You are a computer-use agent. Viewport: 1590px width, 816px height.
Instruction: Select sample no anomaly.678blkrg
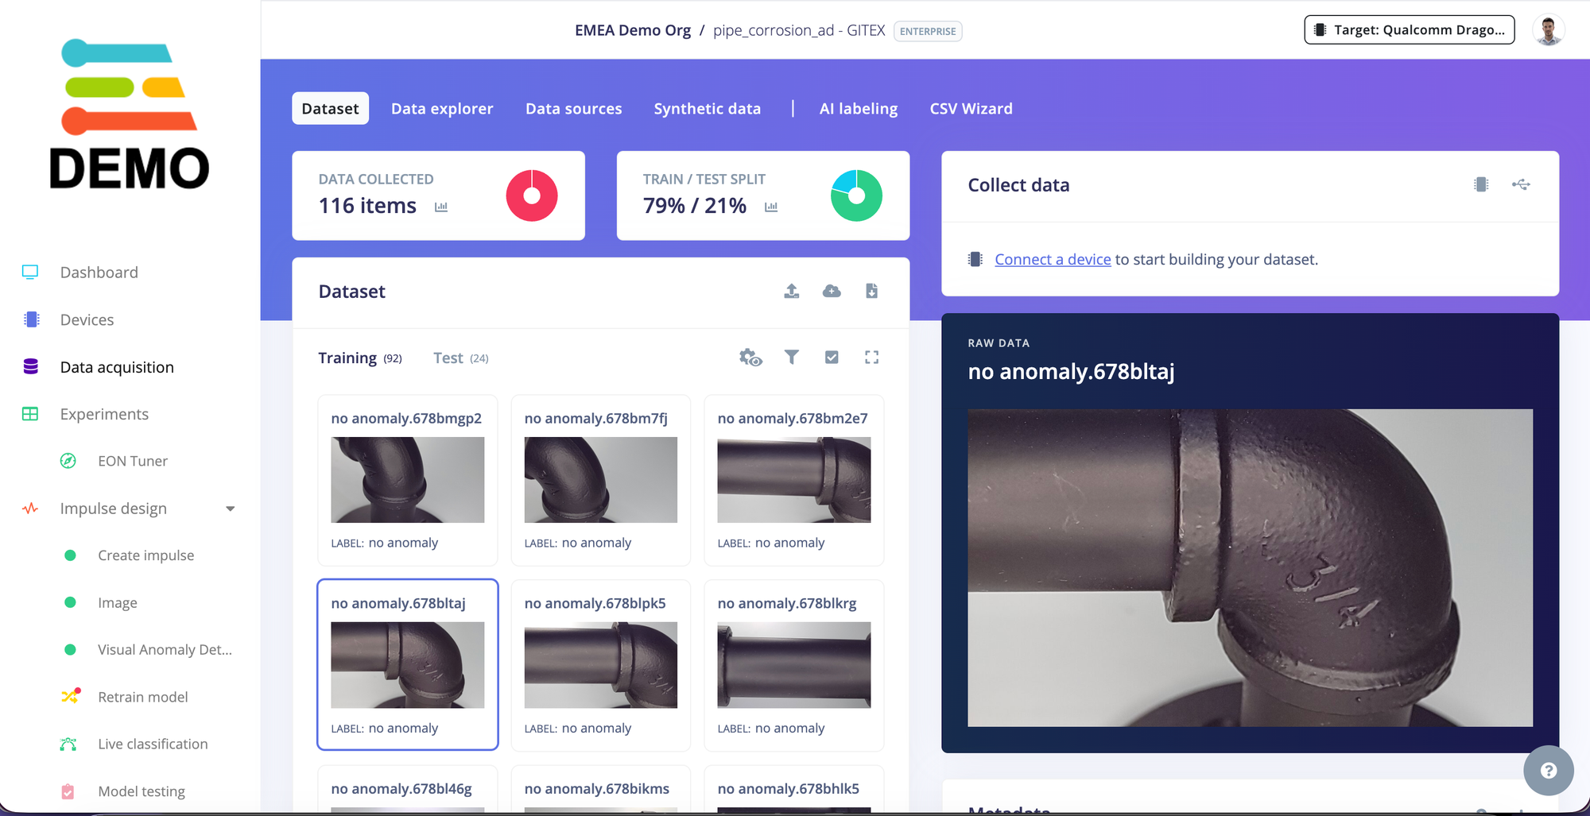coord(793,665)
